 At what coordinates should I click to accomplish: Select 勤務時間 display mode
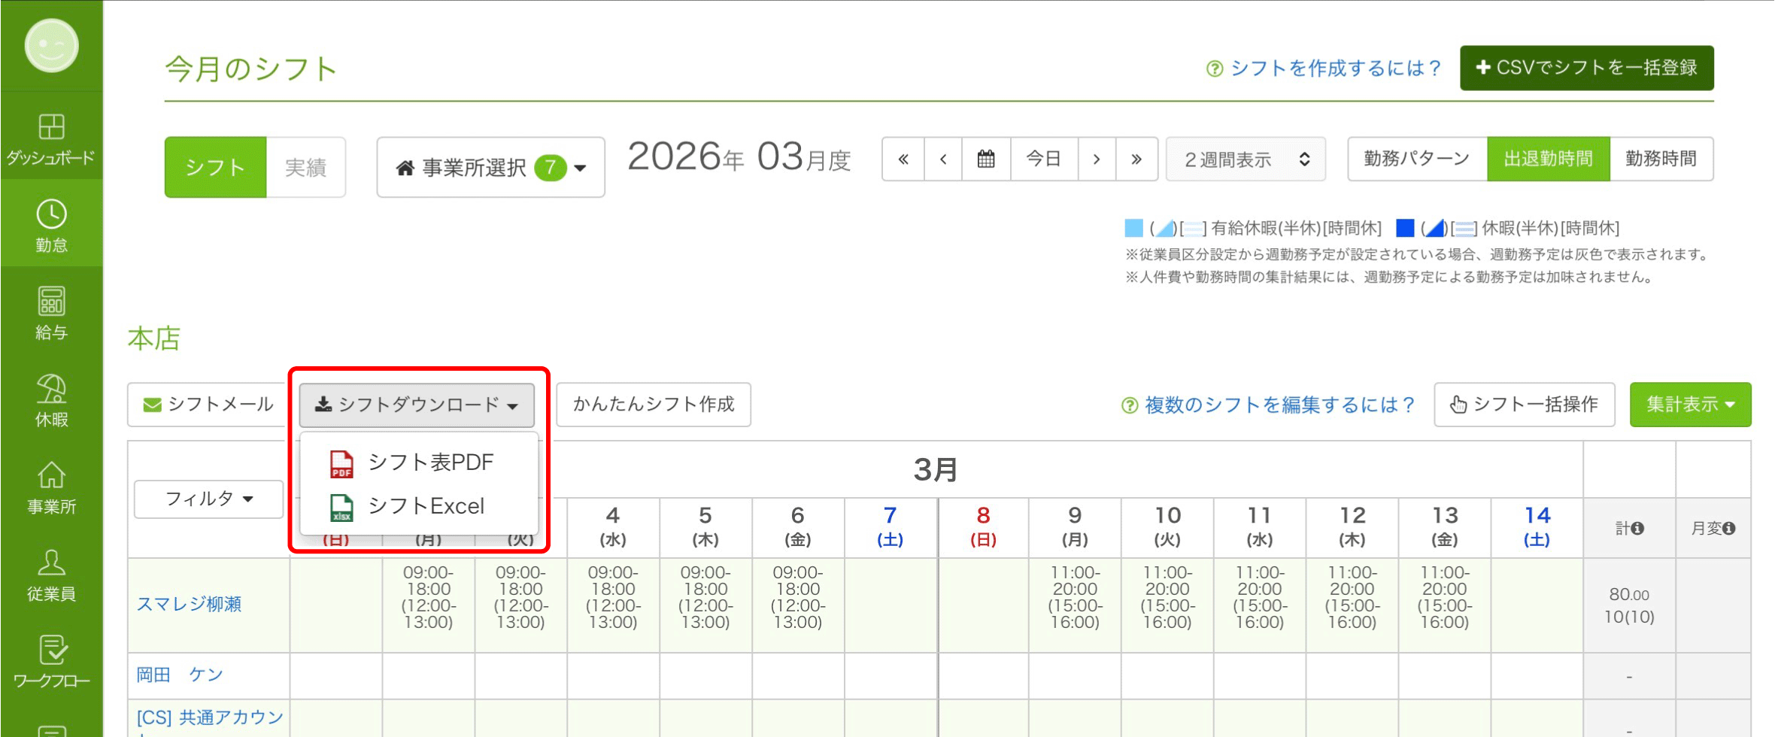click(1661, 159)
